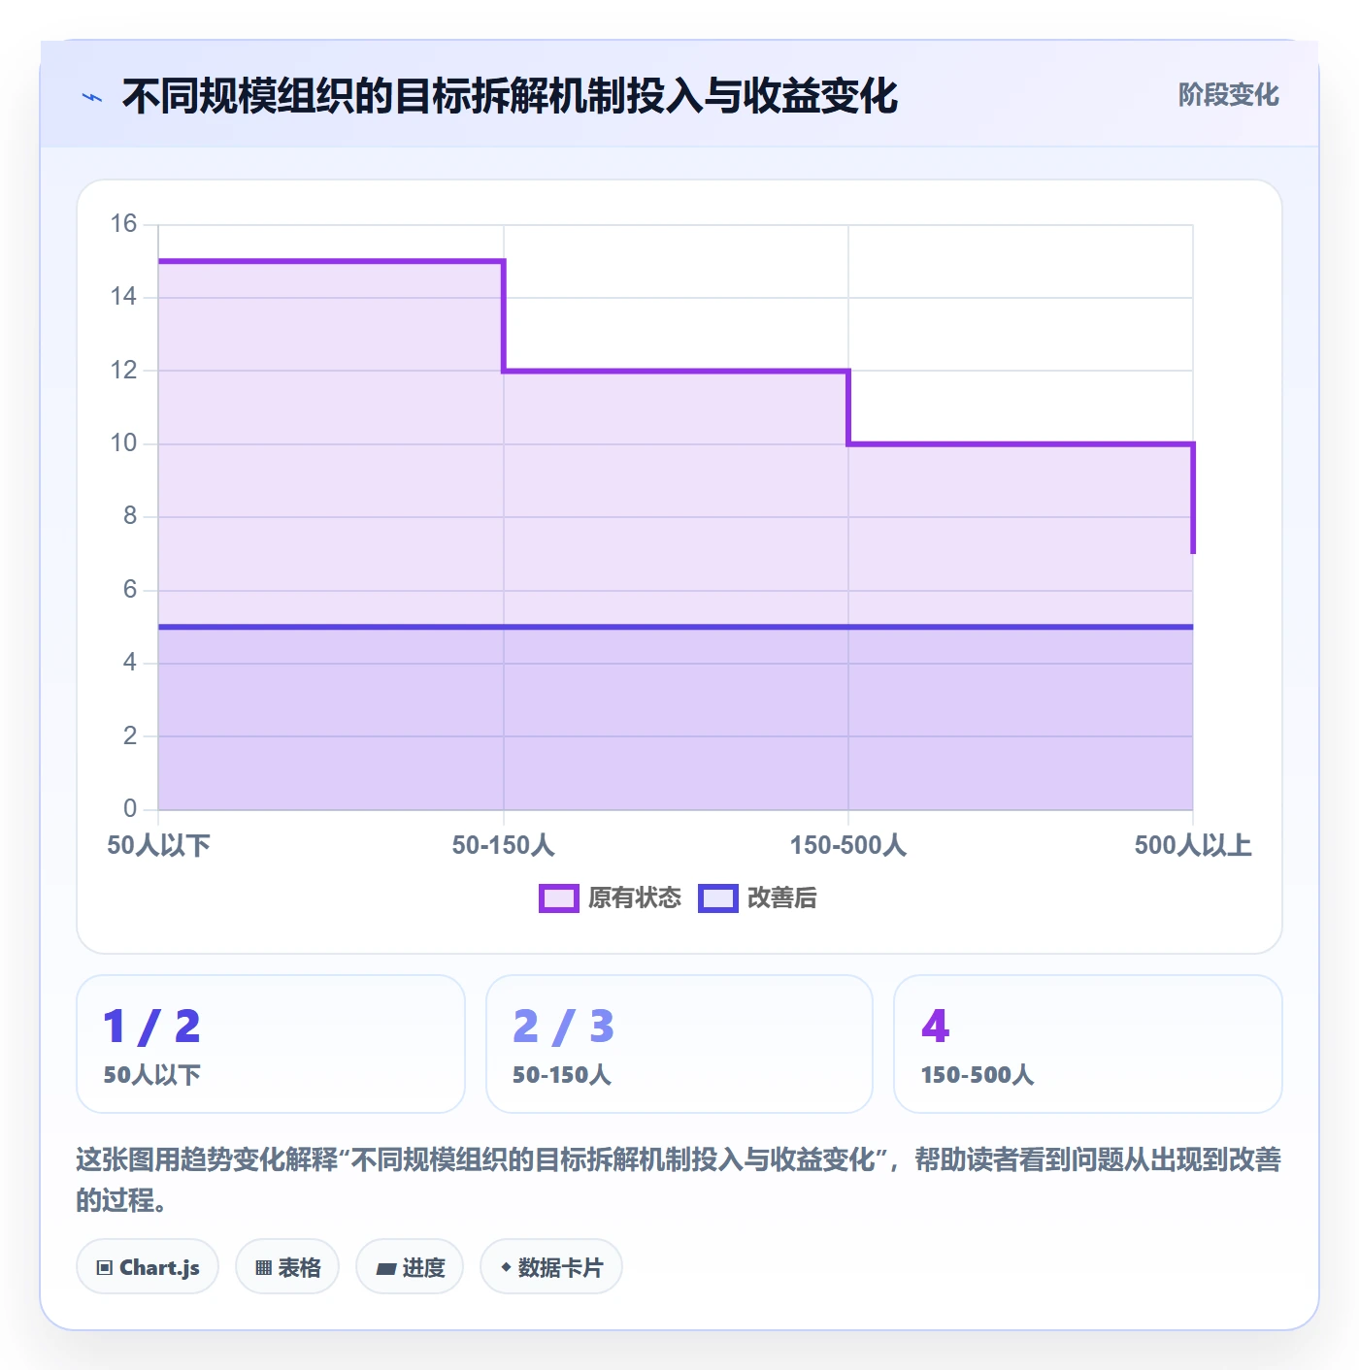
Task: Click the y-axis value 6
Action: pos(130,589)
